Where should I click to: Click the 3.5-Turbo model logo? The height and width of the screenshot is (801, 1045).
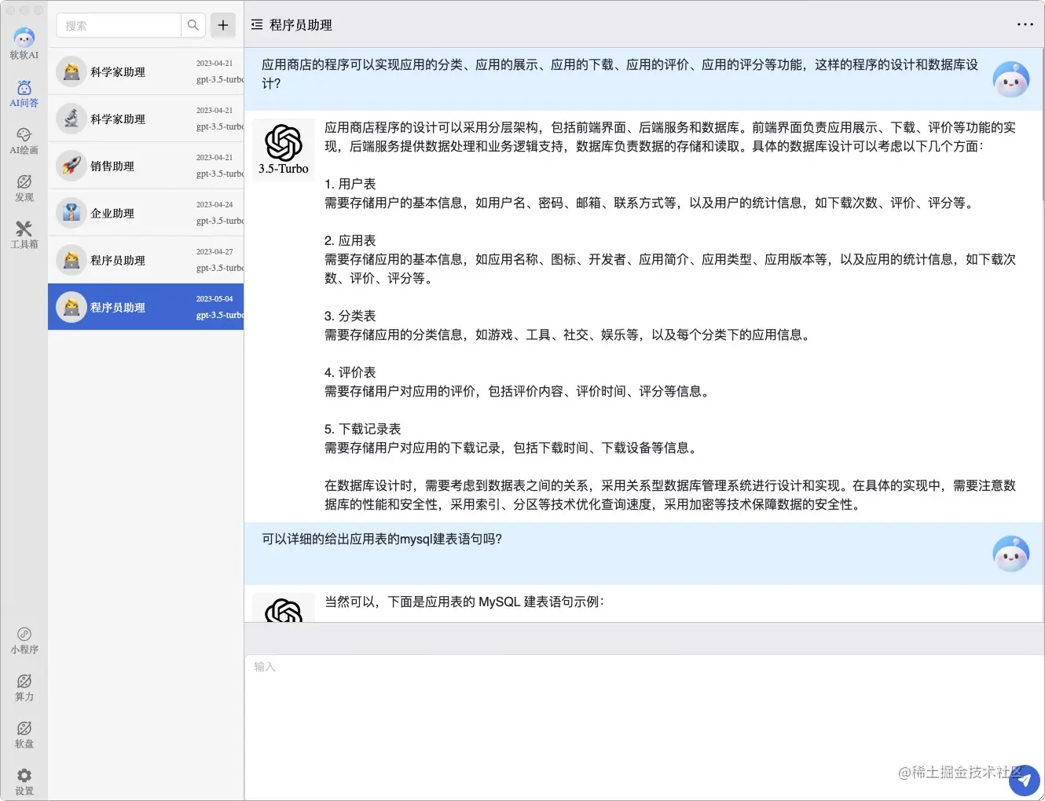tap(284, 149)
